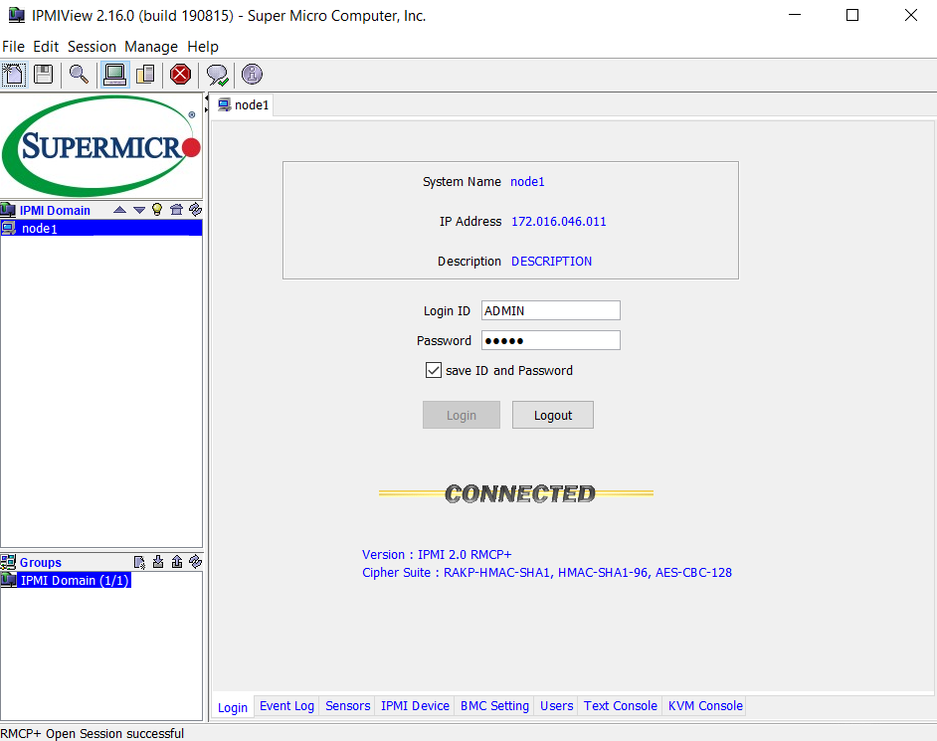Viewport: 937px width, 741px height.
Task: Switch to the BMC Setting tab
Action: point(494,706)
